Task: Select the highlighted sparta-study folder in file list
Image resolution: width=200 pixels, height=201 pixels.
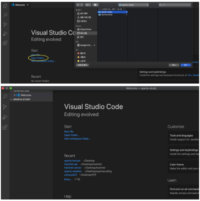Action: (x=113, y=12)
